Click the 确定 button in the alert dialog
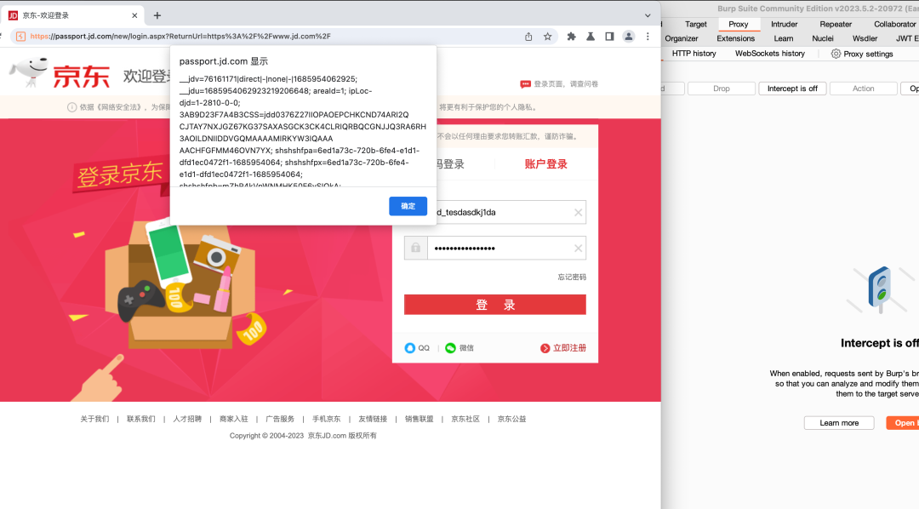The height and width of the screenshot is (509, 919). (x=408, y=206)
